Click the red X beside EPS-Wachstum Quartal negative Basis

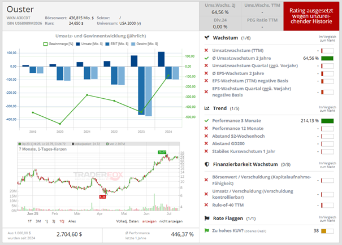(206, 91)
